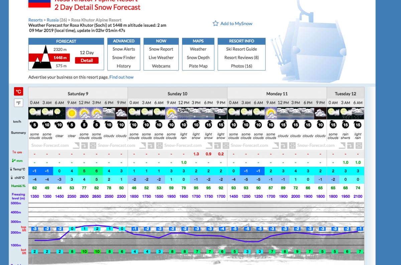Open Resort Reviews (8)
Viewport: 401px width, 265px height.
[242, 57]
